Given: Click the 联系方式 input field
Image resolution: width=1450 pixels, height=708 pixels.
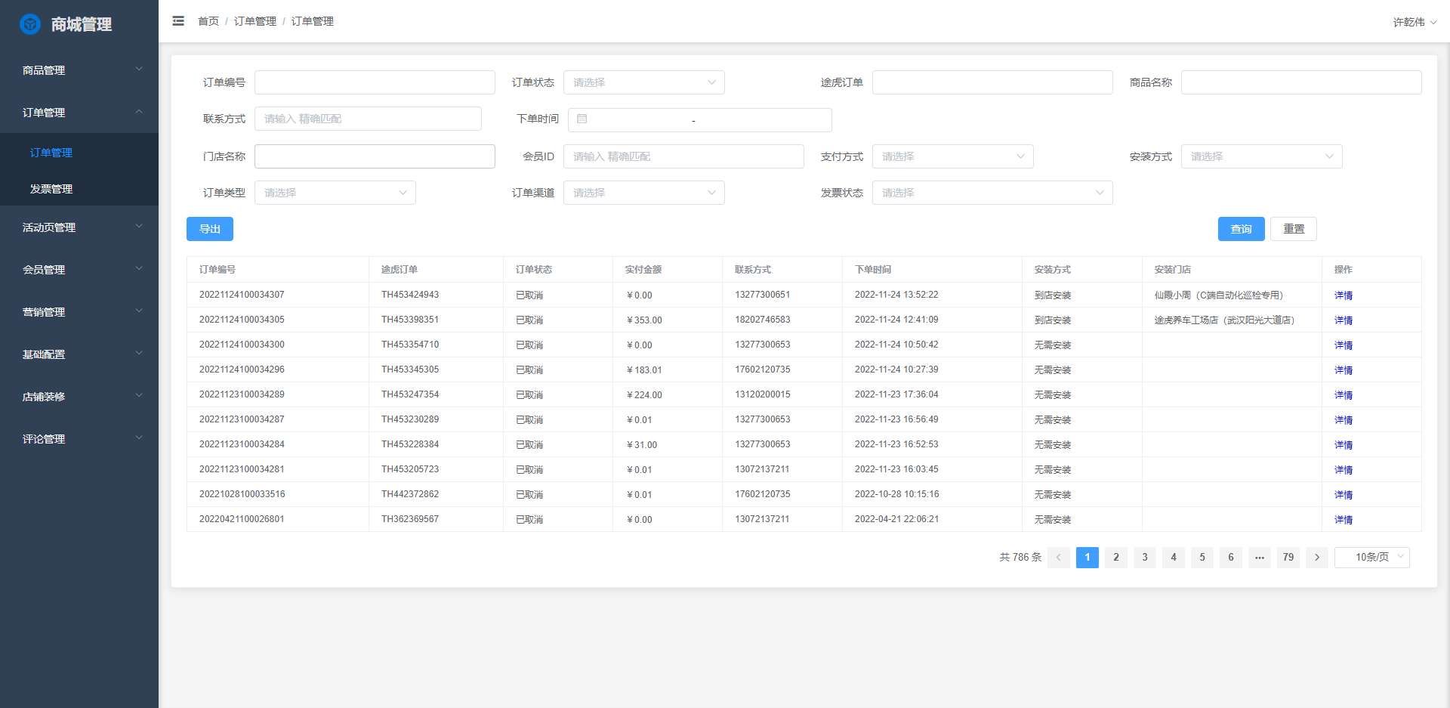Looking at the screenshot, I should click(x=368, y=119).
